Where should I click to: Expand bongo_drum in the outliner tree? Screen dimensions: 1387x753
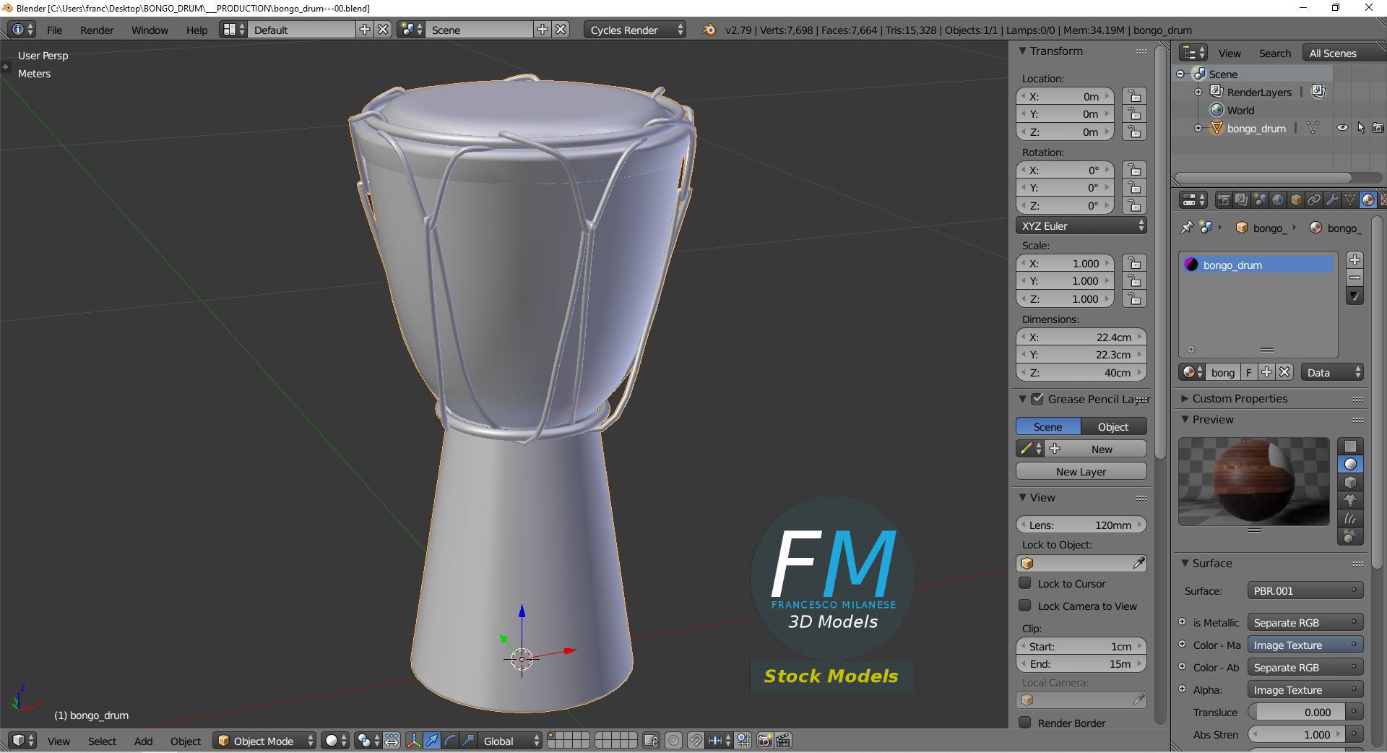point(1198,128)
